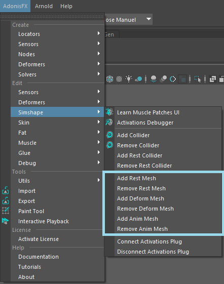Click the Paint Tool icon

tap(6, 211)
